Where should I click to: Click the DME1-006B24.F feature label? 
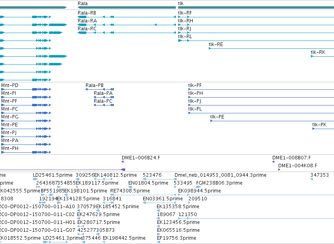(x=141, y=158)
